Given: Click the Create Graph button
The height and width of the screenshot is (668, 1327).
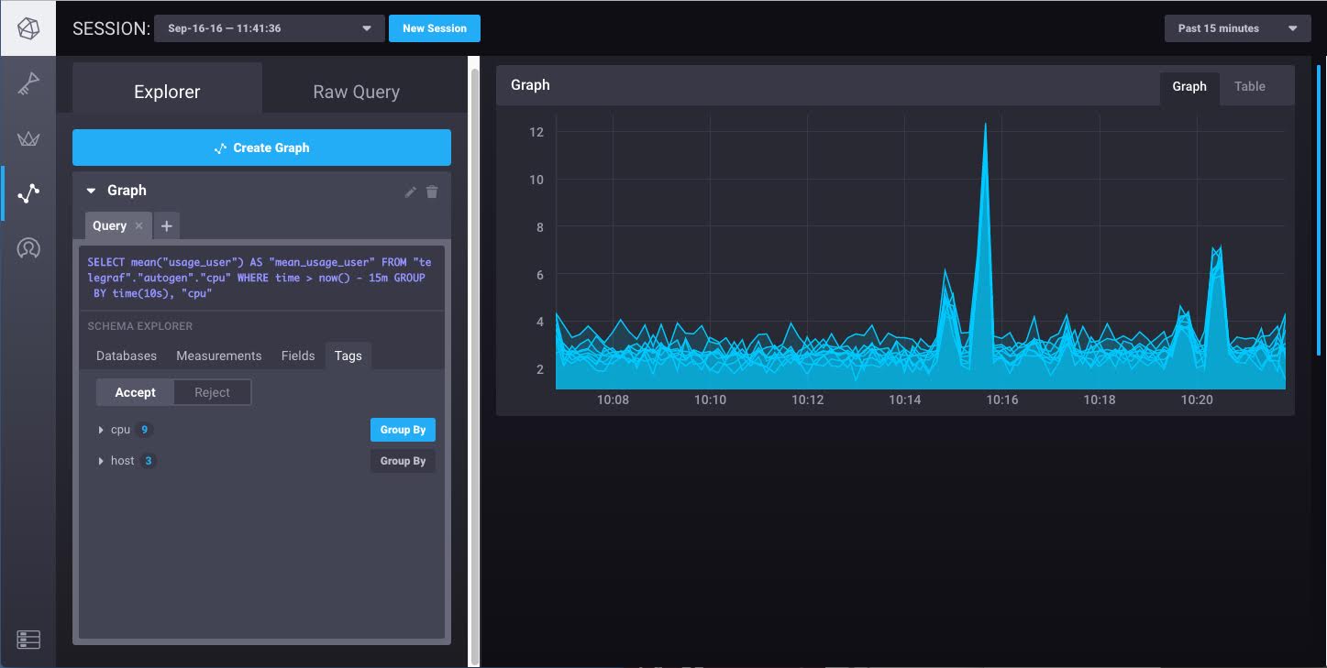Looking at the screenshot, I should click(x=261, y=148).
